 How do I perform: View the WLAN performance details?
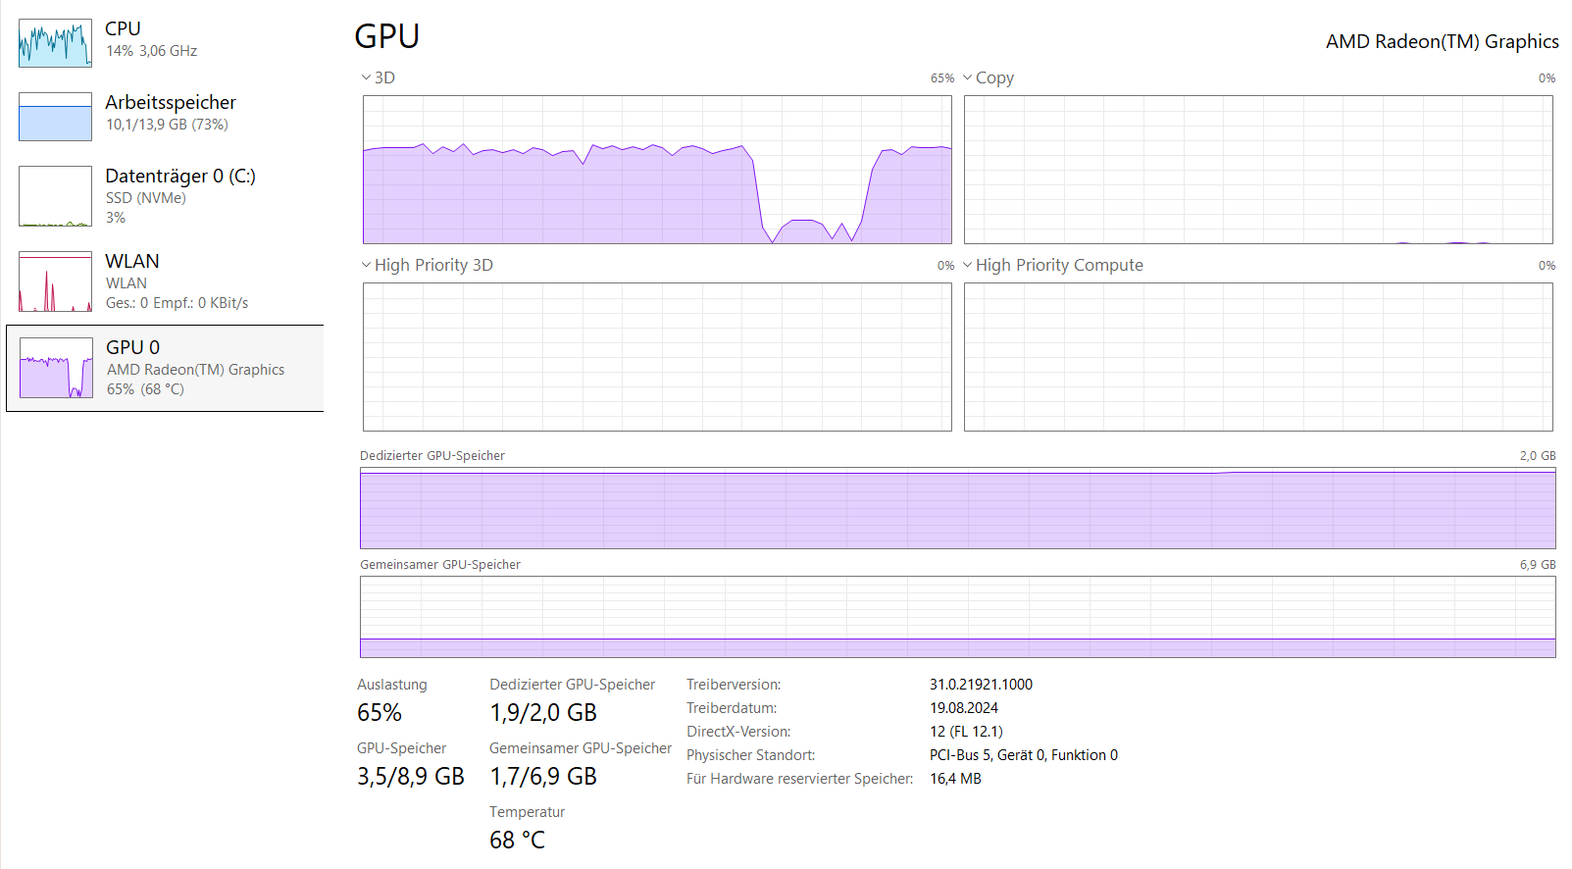point(132,262)
